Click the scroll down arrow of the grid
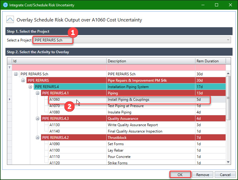The image size is (238, 180). point(228,162)
